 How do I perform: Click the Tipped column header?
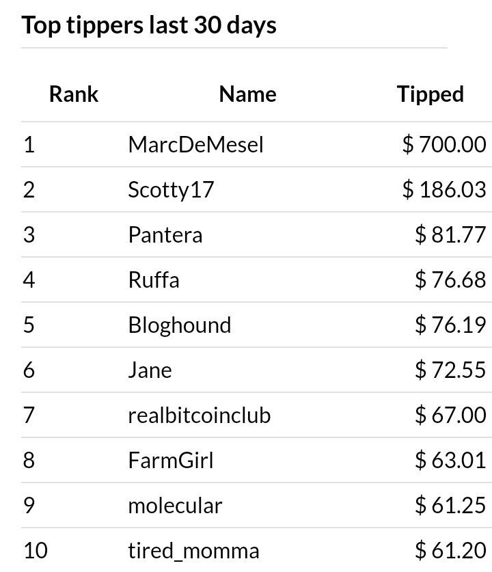click(430, 94)
